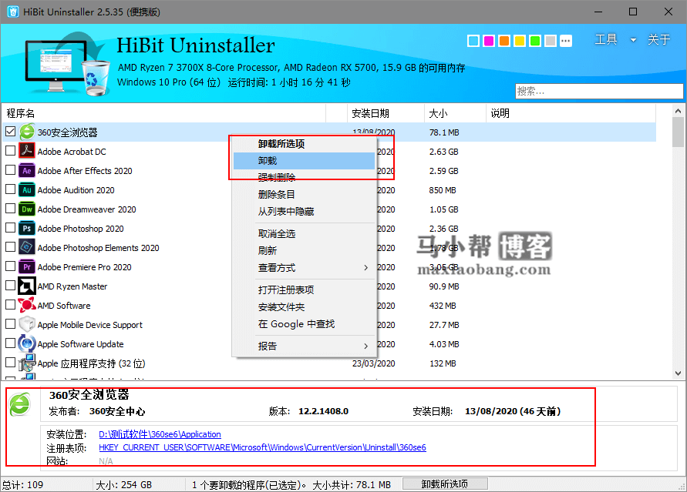
Task: Uncheck the 360安全浏览器 checkbox
Action: (11, 131)
